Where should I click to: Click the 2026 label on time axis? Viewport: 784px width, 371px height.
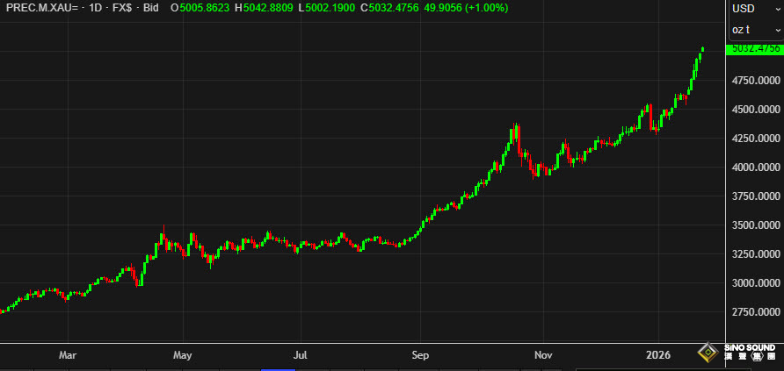click(x=657, y=355)
